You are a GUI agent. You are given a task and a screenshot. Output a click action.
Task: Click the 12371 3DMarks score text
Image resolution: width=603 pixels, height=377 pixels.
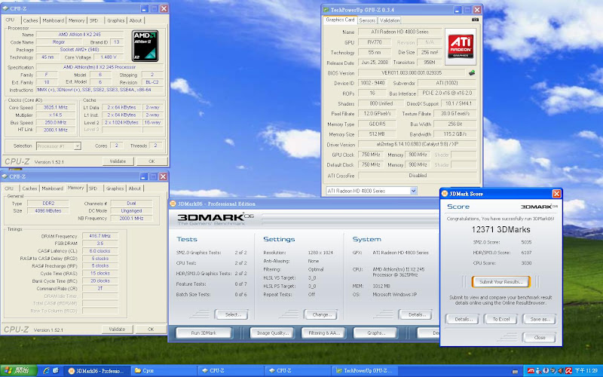coord(500,230)
